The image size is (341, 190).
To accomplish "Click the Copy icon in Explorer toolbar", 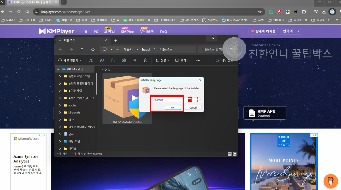I will coord(102,60).
